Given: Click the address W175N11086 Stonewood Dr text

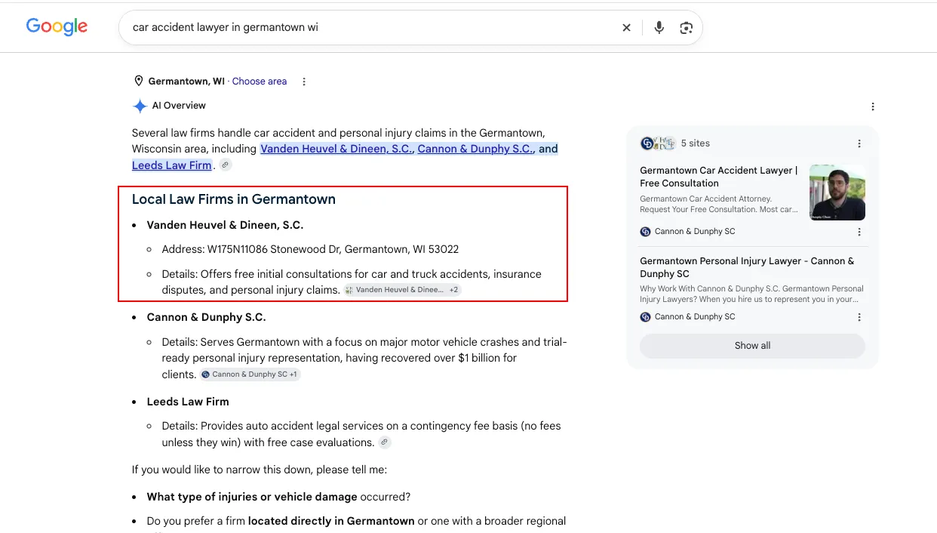Looking at the screenshot, I should [310, 249].
